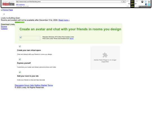Click the heading Express yourself
Screen dimensions: 152x114
click(24, 63)
